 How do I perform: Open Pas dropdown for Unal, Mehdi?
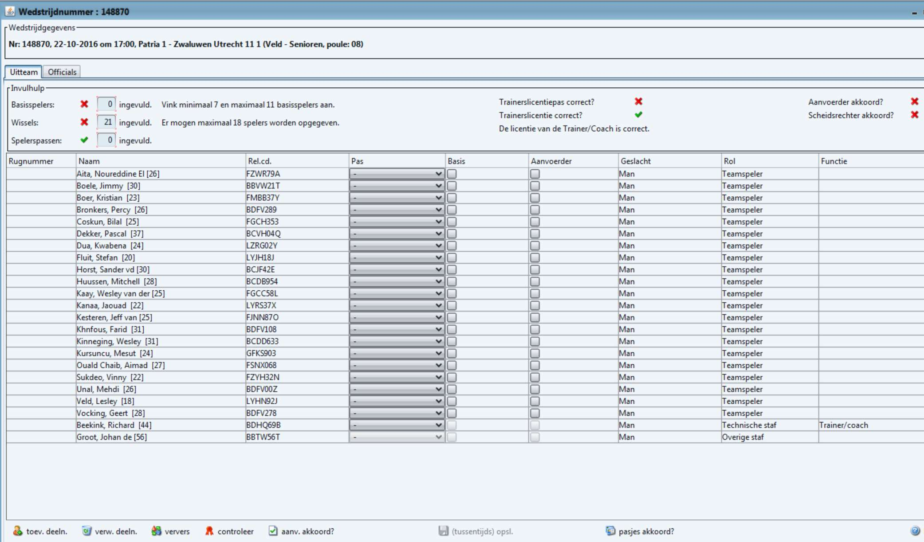[x=397, y=389]
